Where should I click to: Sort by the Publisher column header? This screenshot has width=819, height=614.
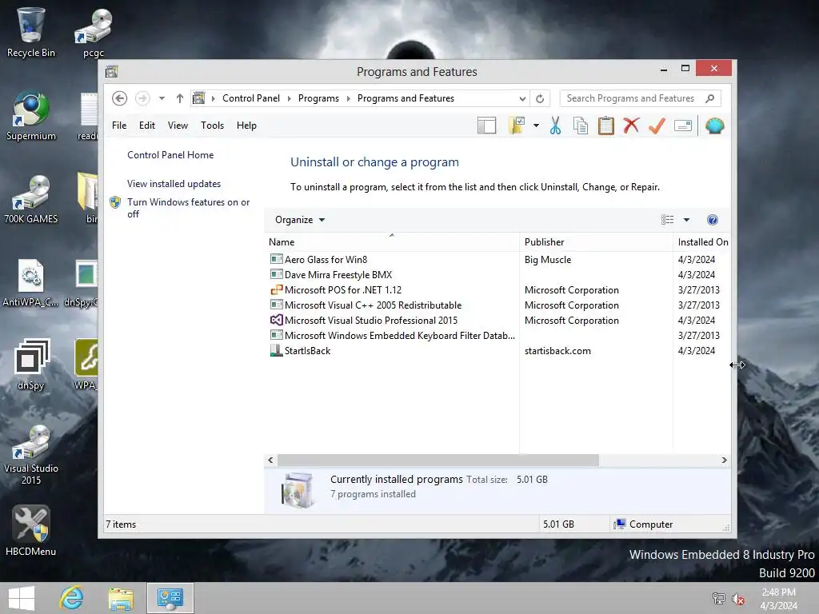596,242
